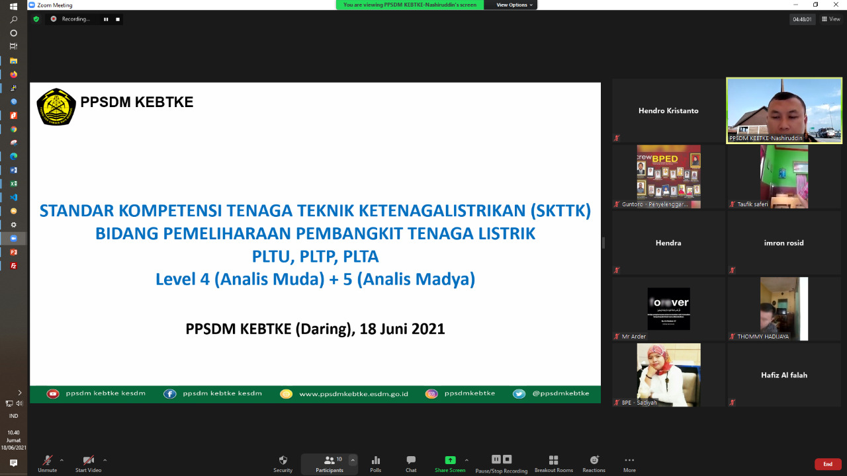Open Settings gear on taskbar
847x476 pixels.
13,225
